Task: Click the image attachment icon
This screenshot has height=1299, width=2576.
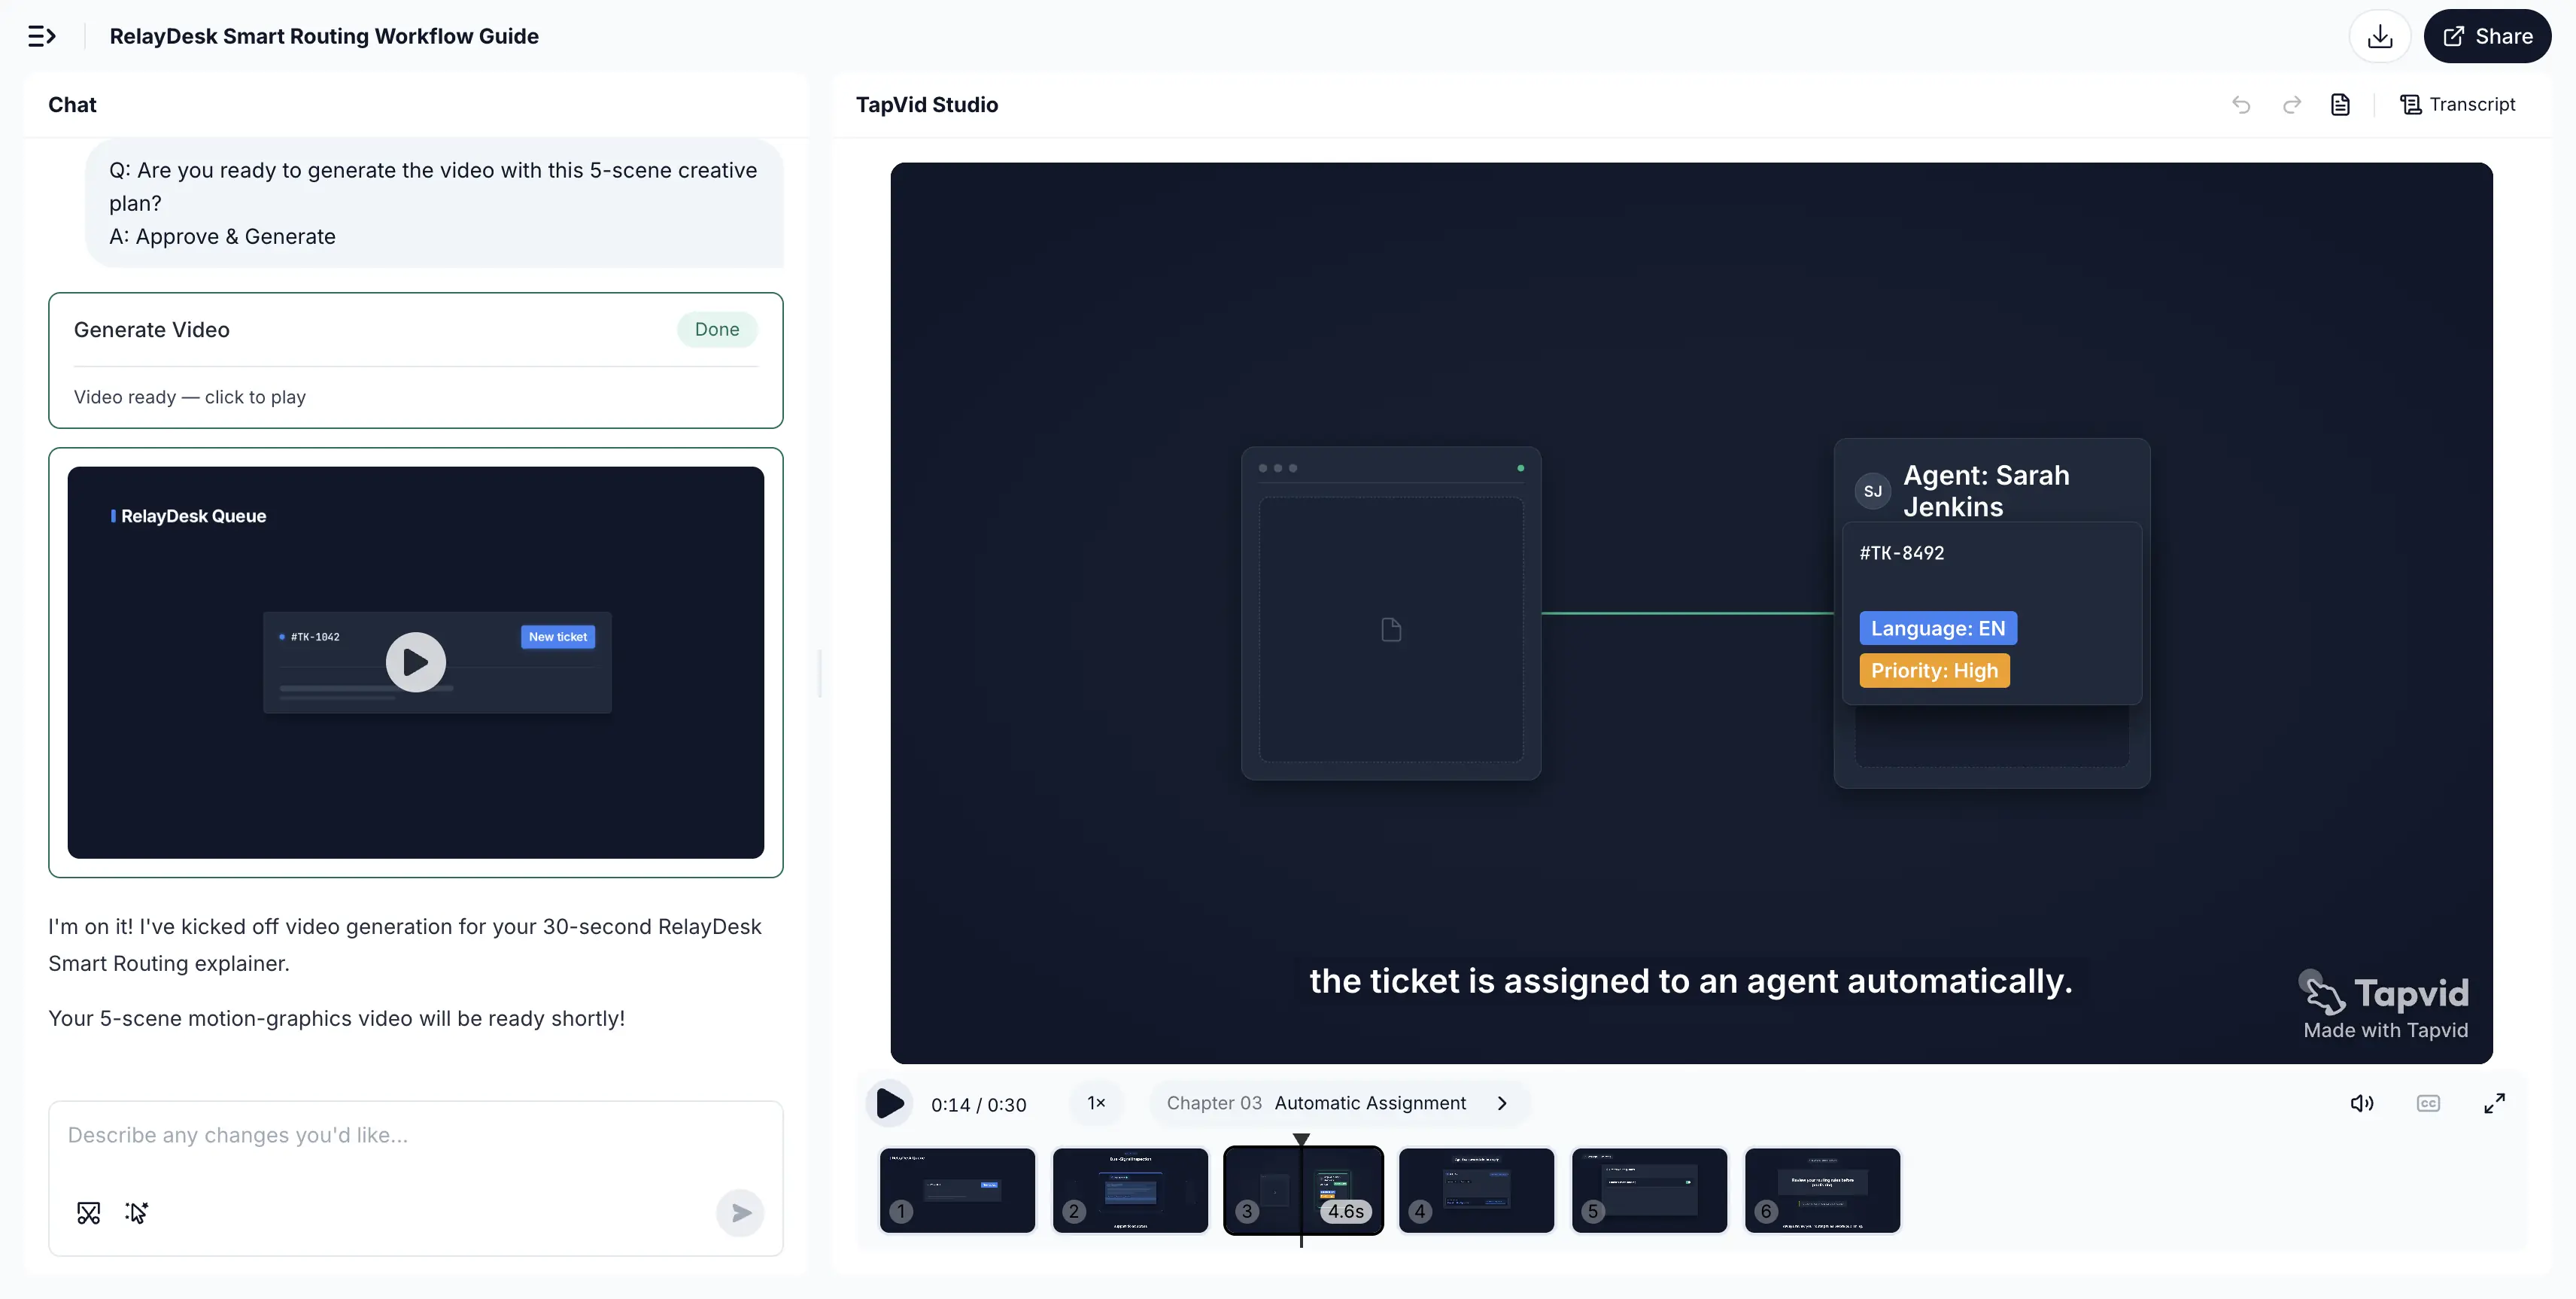Action: [x=88, y=1213]
